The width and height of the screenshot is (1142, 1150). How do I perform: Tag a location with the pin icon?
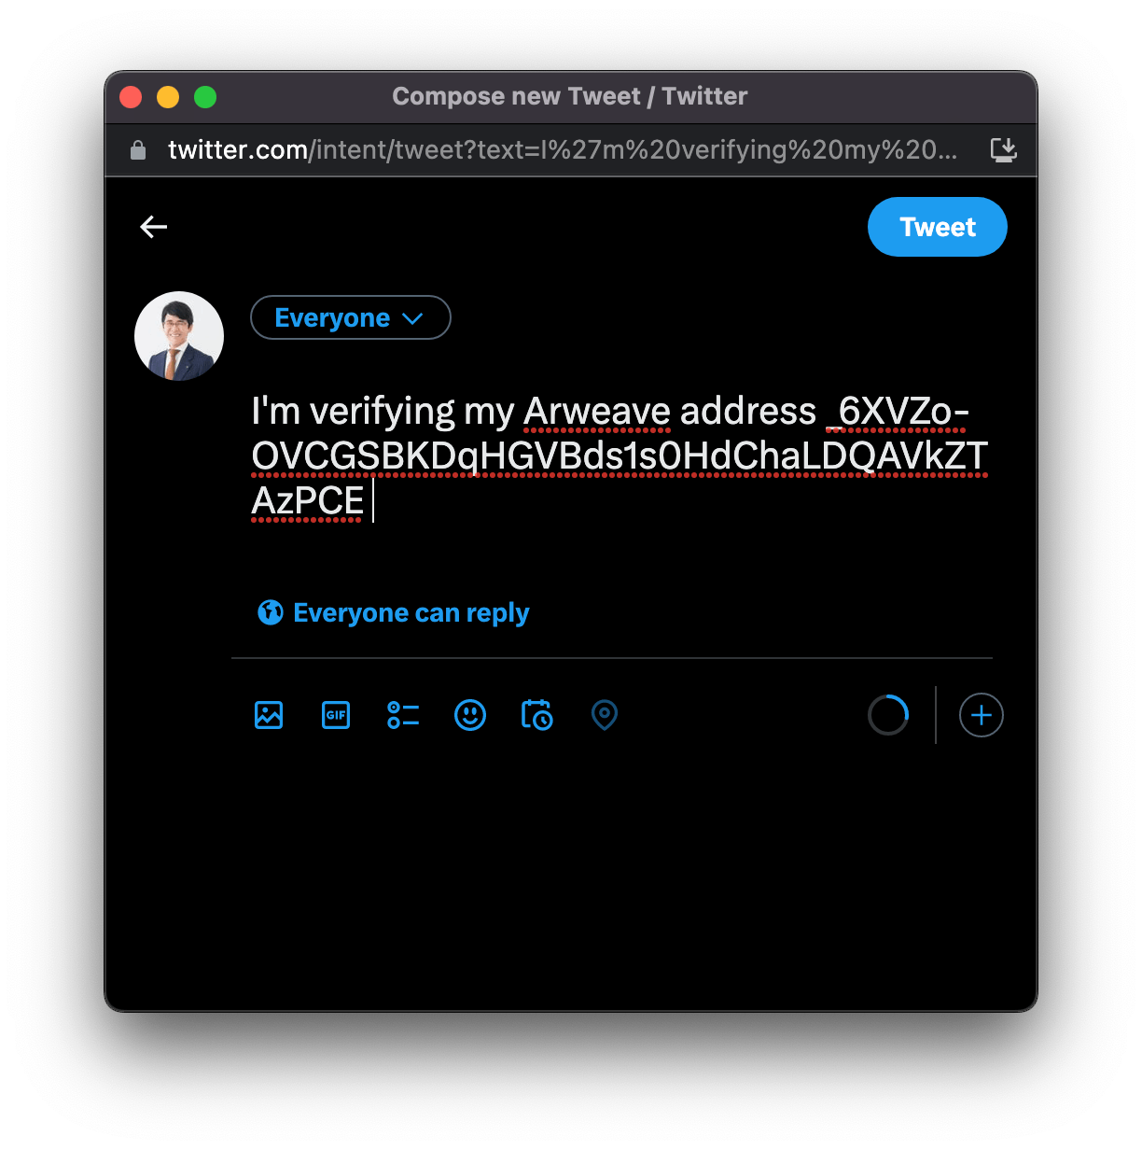click(605, 715)
